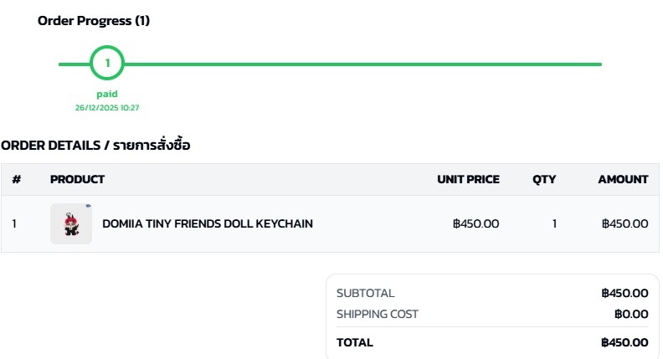Image resolution: width=663 pixels, height=359 pixels.
Task: Click the Order Progress (1) heading
Action: pos(94,21)
